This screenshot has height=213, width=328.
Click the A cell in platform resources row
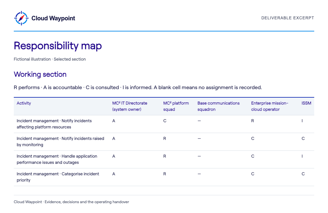pyautogui.click(x=113, y=121)
